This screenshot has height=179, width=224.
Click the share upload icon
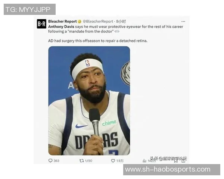click(x=183, y=161)
